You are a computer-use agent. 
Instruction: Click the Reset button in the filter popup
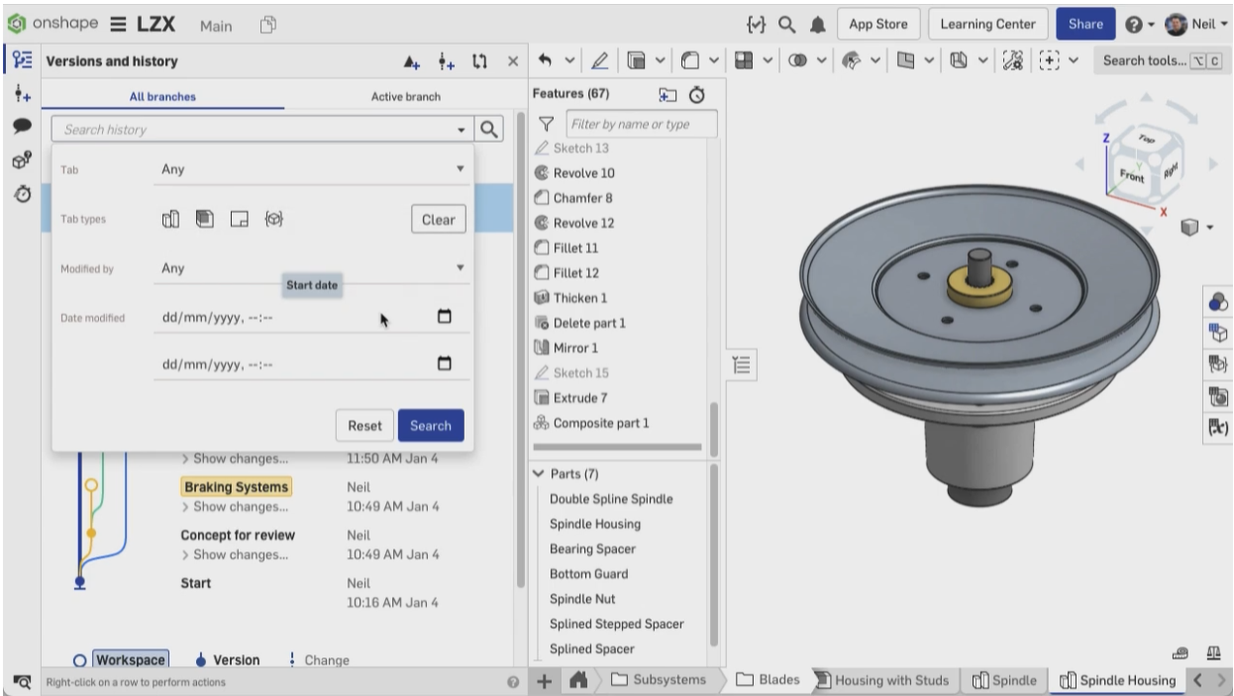pos(364,426)
